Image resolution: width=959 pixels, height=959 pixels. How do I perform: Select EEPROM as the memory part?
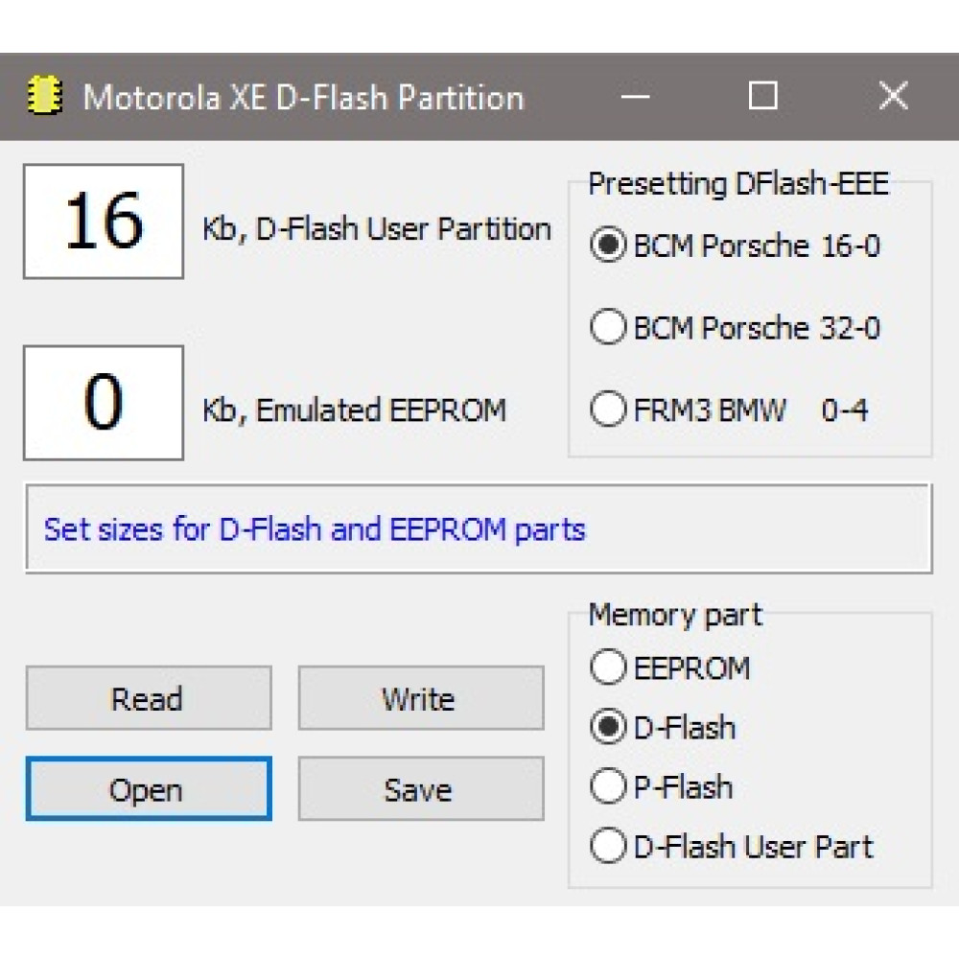pyautogui.click(x=669, y=667)
